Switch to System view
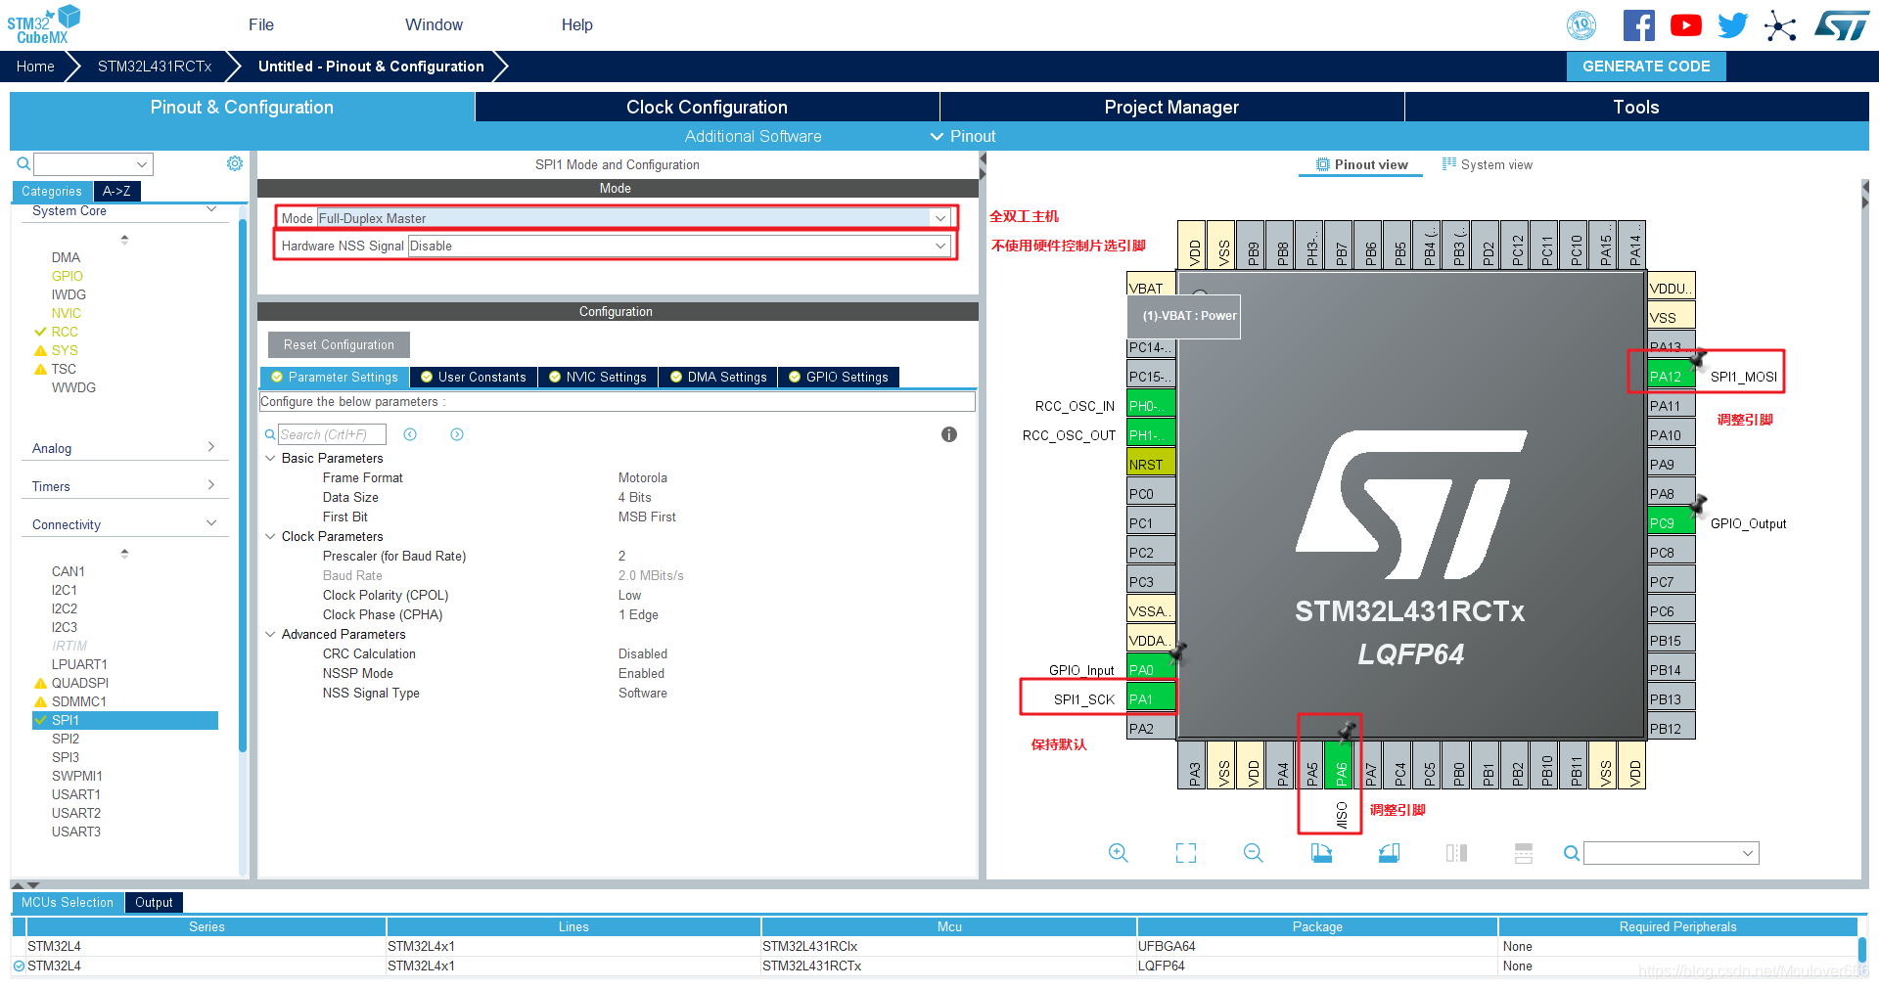Screen dimensions: 1879x989 coord(1488,164)
